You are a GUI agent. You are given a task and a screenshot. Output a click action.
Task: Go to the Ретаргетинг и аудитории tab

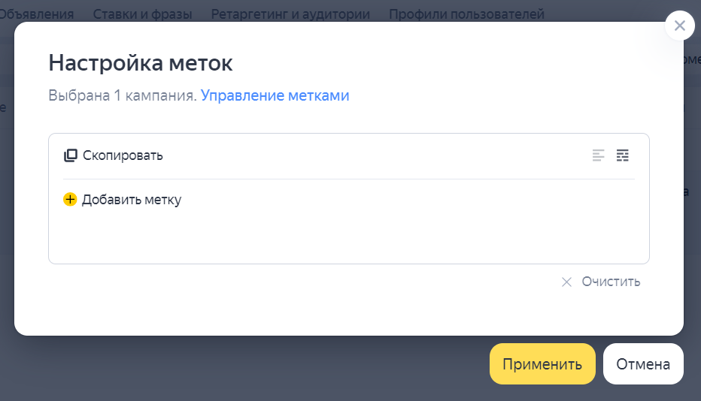pyautogui.click(x=290, y=14)
